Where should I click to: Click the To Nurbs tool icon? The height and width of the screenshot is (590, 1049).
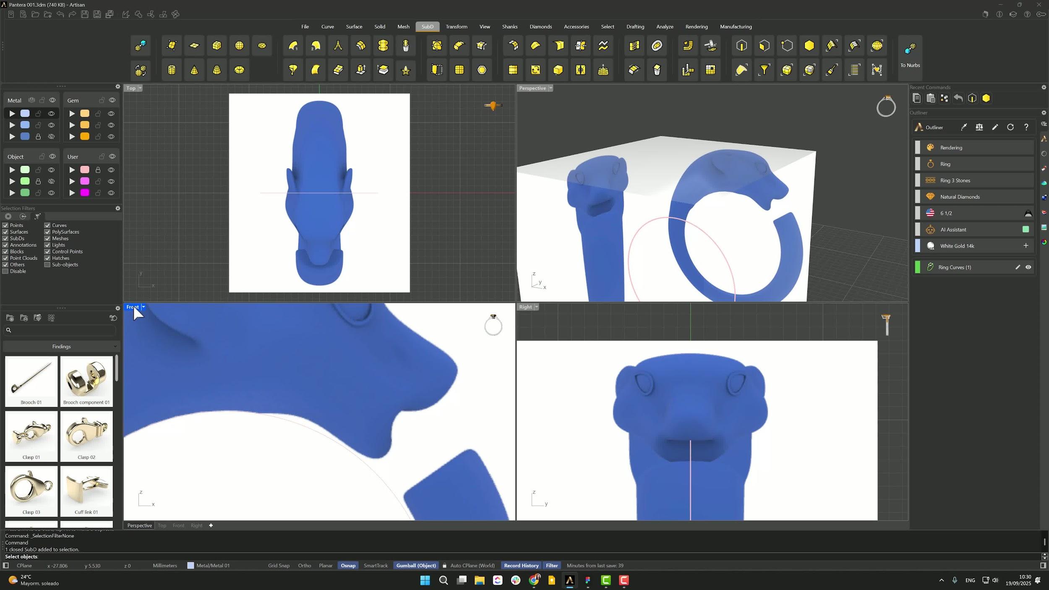click(x=910, y=49)
